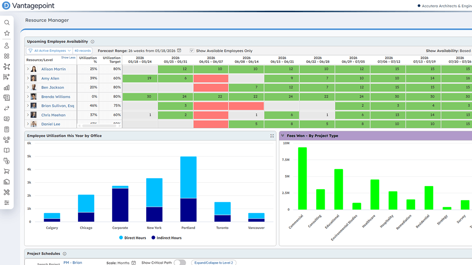Click the horizontal scrollbar under utilization columns

pyautogui.click(x=99, y=126)
